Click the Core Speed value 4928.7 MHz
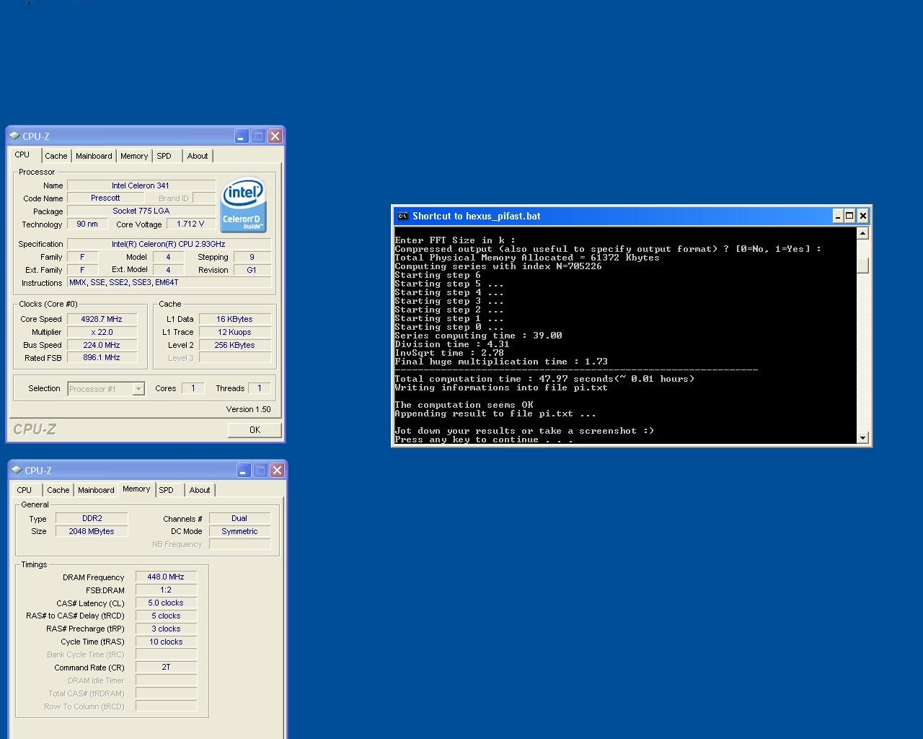This screenshot has width=923, height=739. tap(102, 319)
